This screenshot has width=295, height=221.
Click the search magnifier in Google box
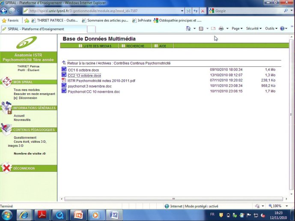coord(286,11)
